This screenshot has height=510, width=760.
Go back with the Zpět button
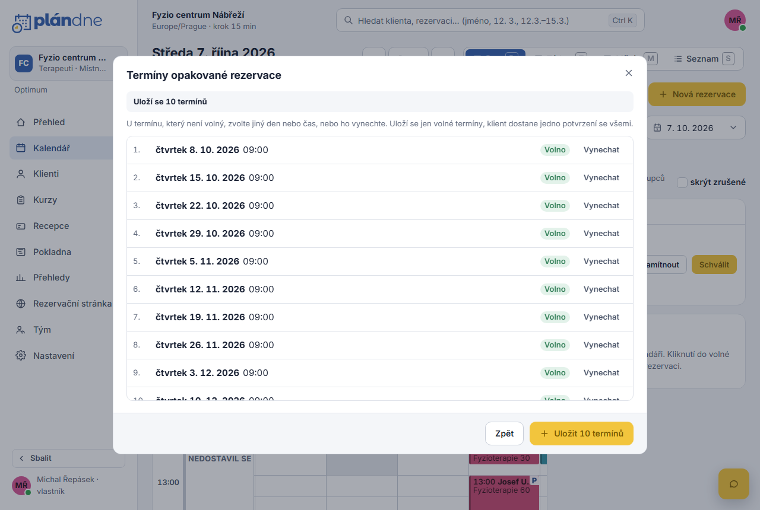coord(504,434)
